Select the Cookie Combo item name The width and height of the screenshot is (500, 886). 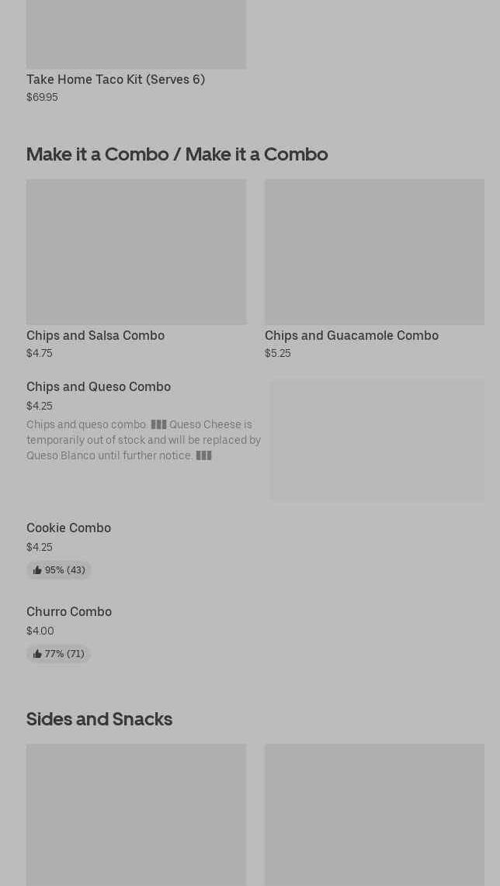click(68, 528)
